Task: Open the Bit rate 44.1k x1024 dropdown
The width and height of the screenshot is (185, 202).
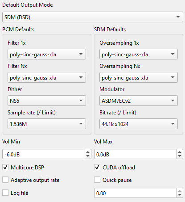Action: click(139, 124)
